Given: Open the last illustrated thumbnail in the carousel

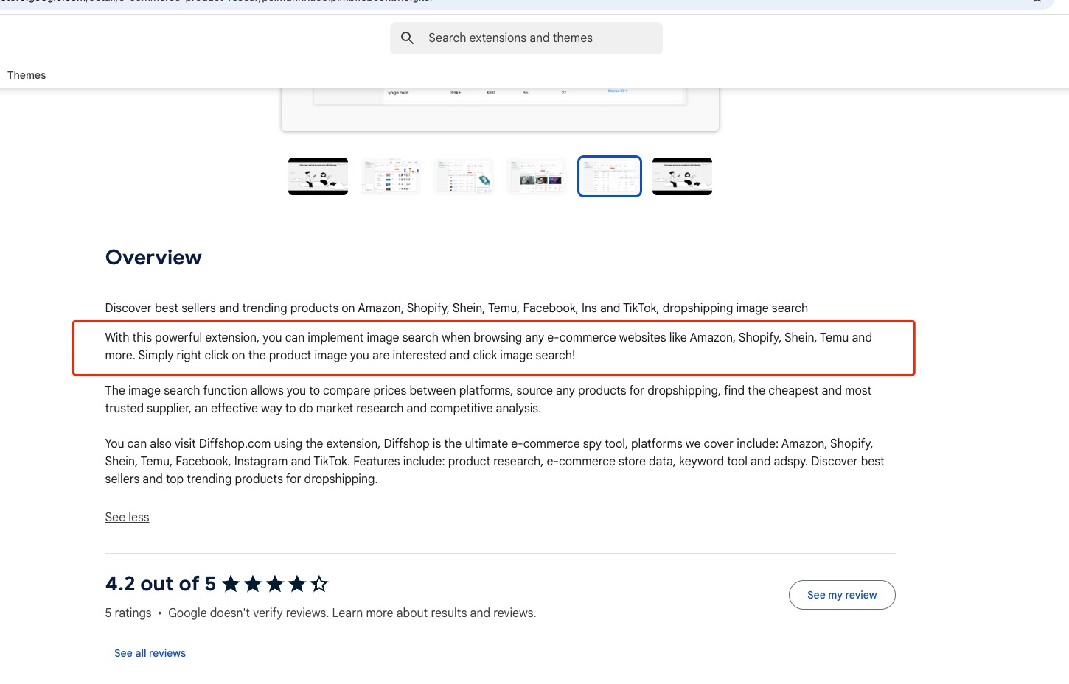Looking at the screenshot, I should click(x=682, y=176).
